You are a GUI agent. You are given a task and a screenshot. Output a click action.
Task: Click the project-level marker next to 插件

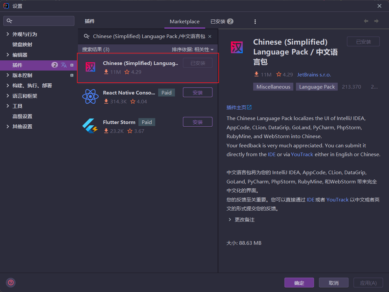point(72,65)
